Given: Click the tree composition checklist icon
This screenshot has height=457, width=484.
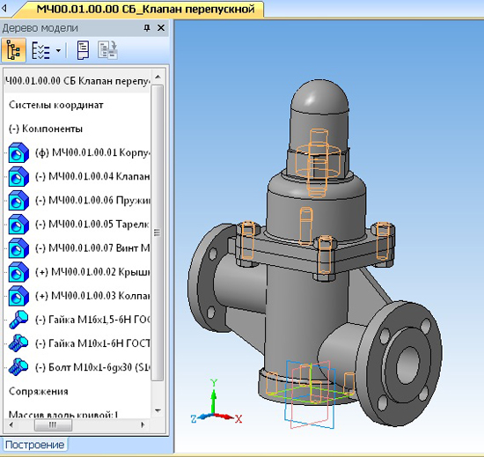Looking at the screenshot, I should tap(40, 50).
